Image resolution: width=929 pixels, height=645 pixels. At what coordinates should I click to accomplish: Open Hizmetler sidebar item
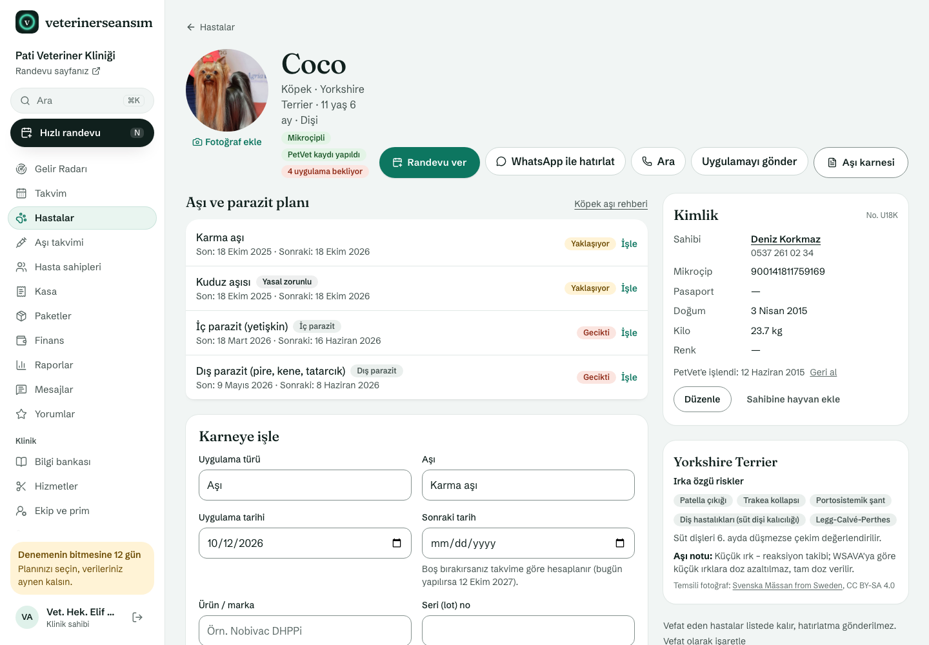[82, 486]
